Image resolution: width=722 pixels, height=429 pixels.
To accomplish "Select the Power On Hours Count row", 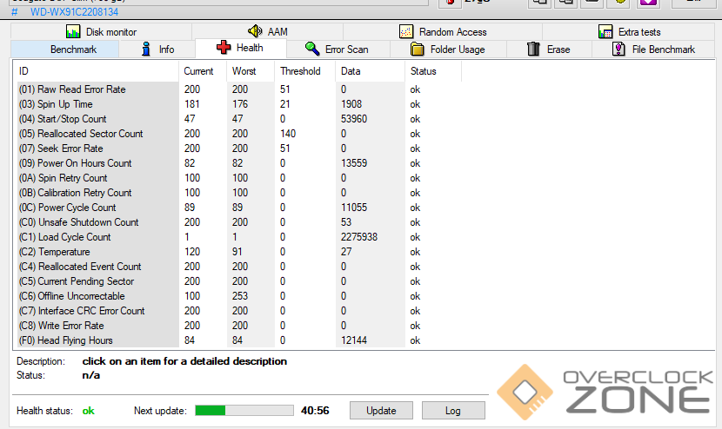I will pos(84,163).
